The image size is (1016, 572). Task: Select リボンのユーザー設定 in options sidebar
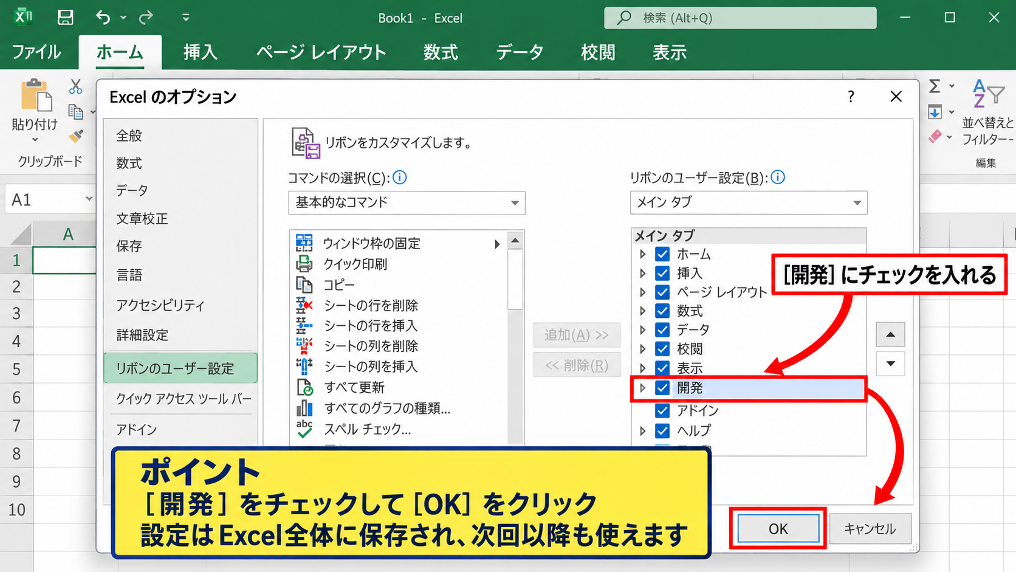click(x=180, y=368)
